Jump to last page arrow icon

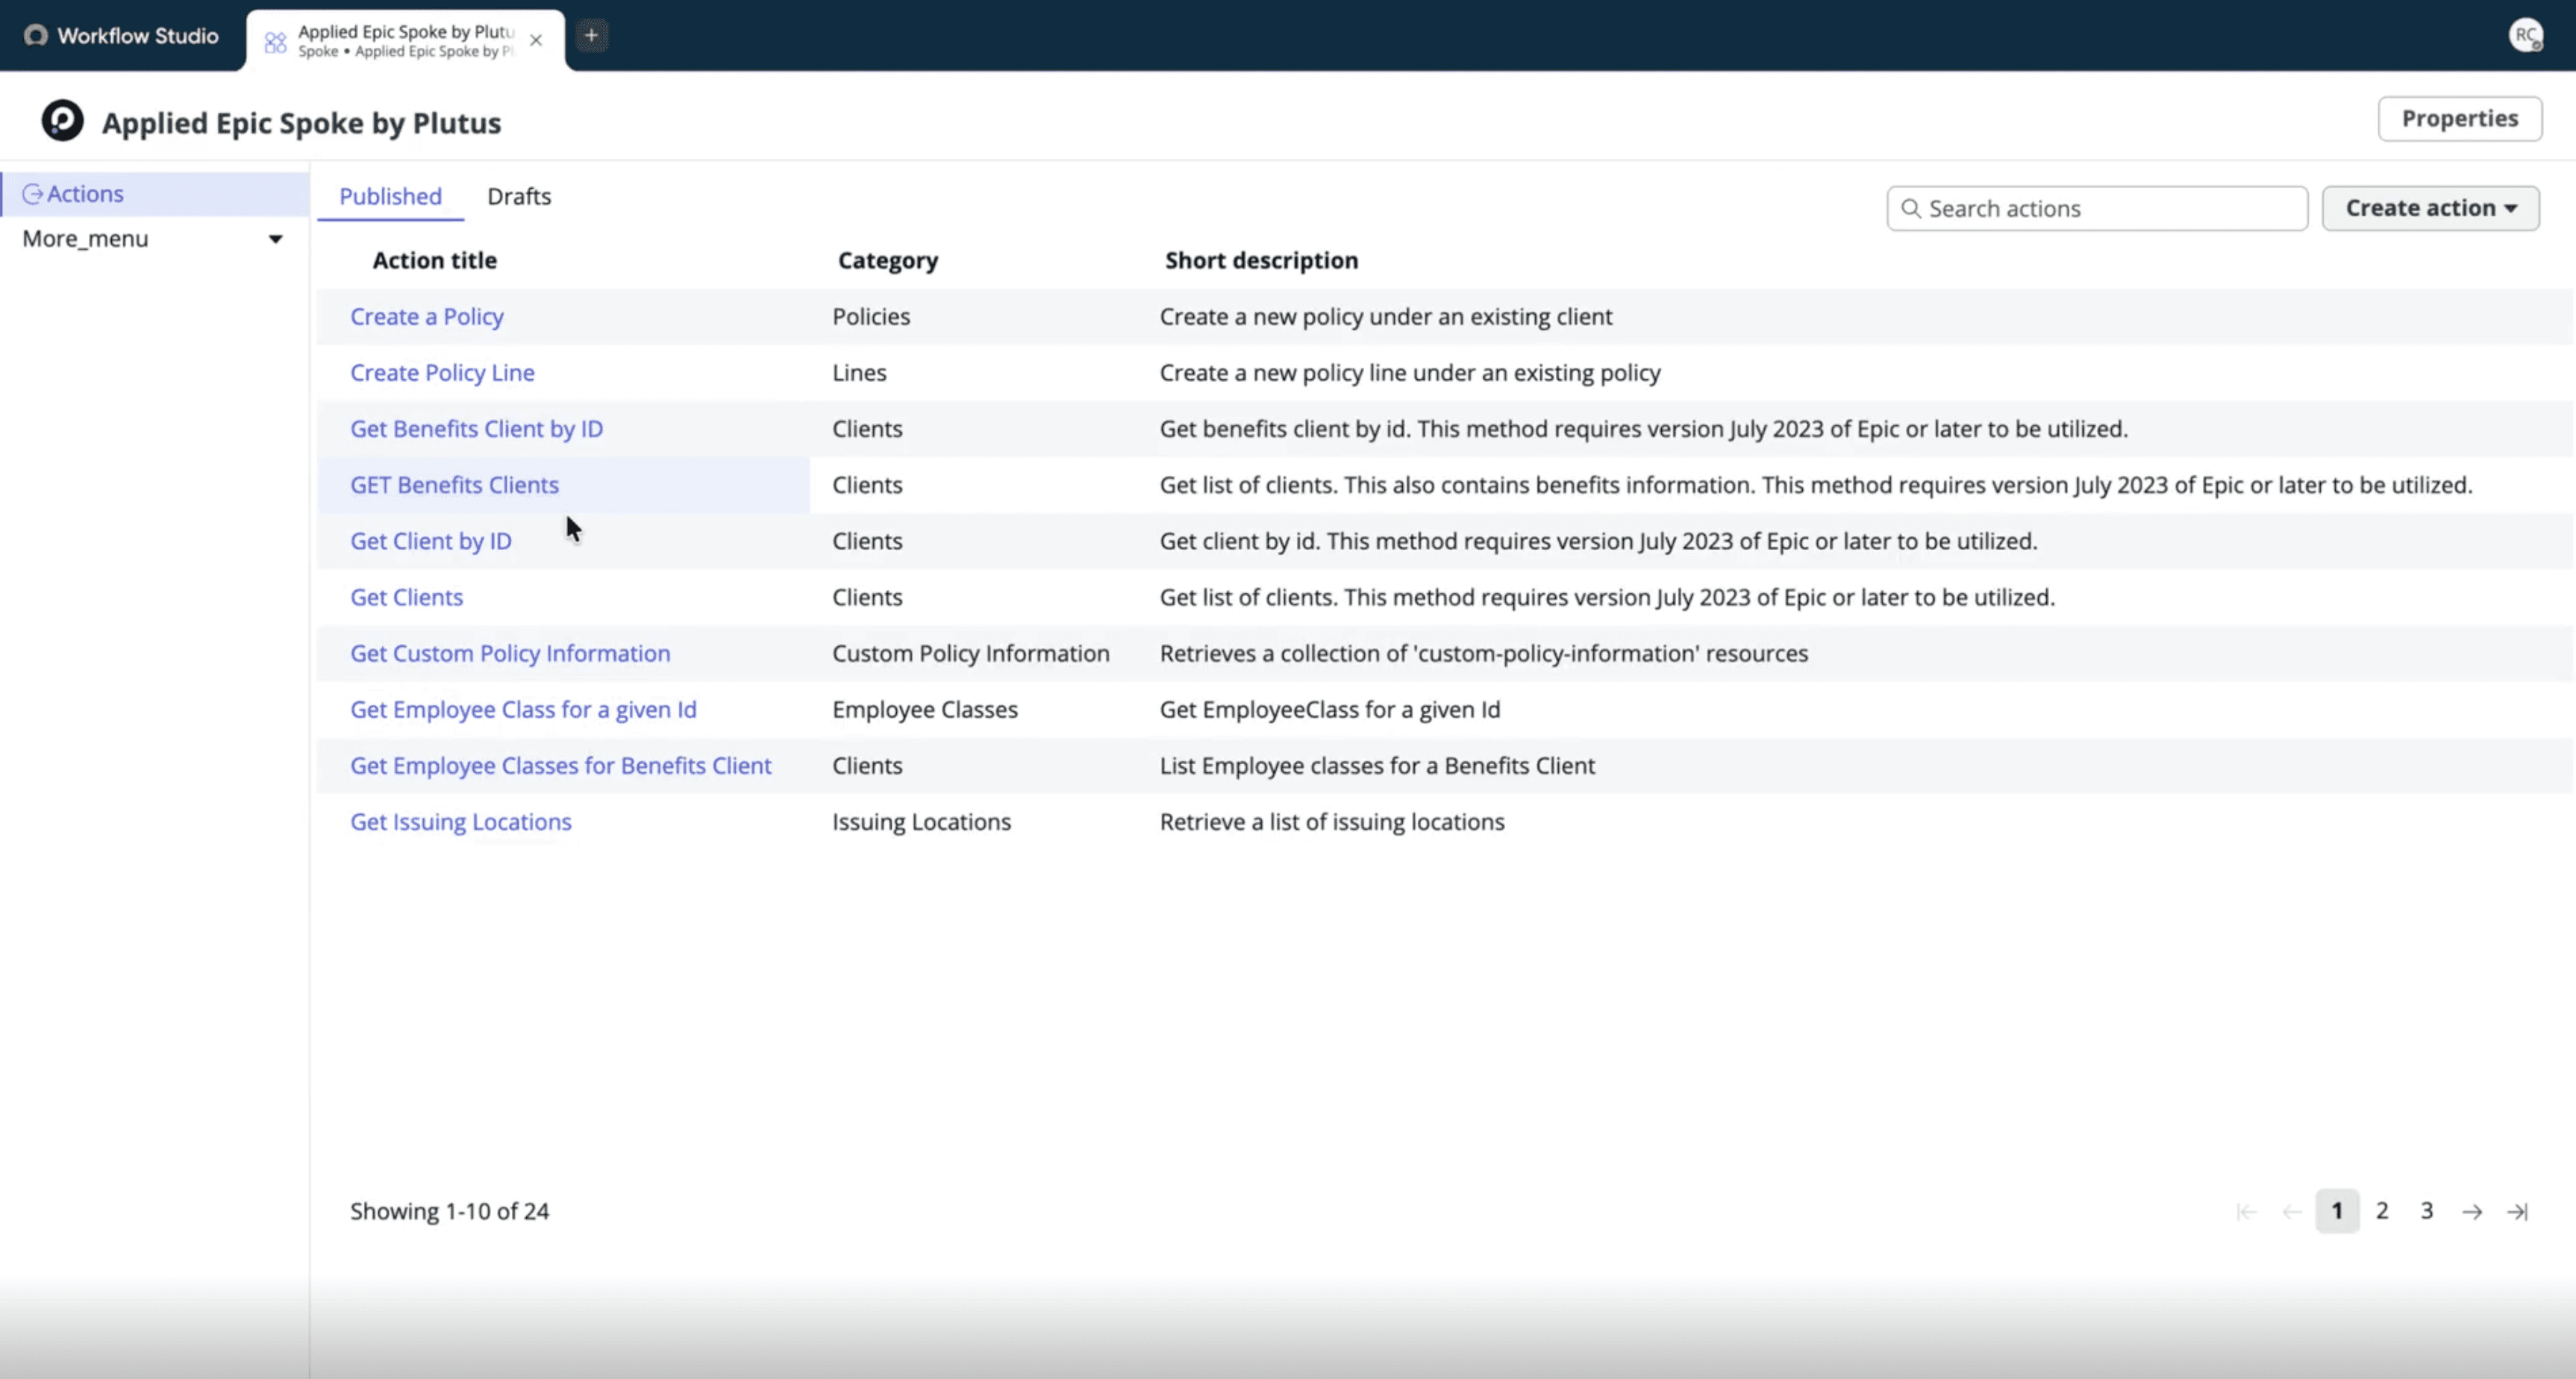pyautogui.click(x=2517, y=1211)
